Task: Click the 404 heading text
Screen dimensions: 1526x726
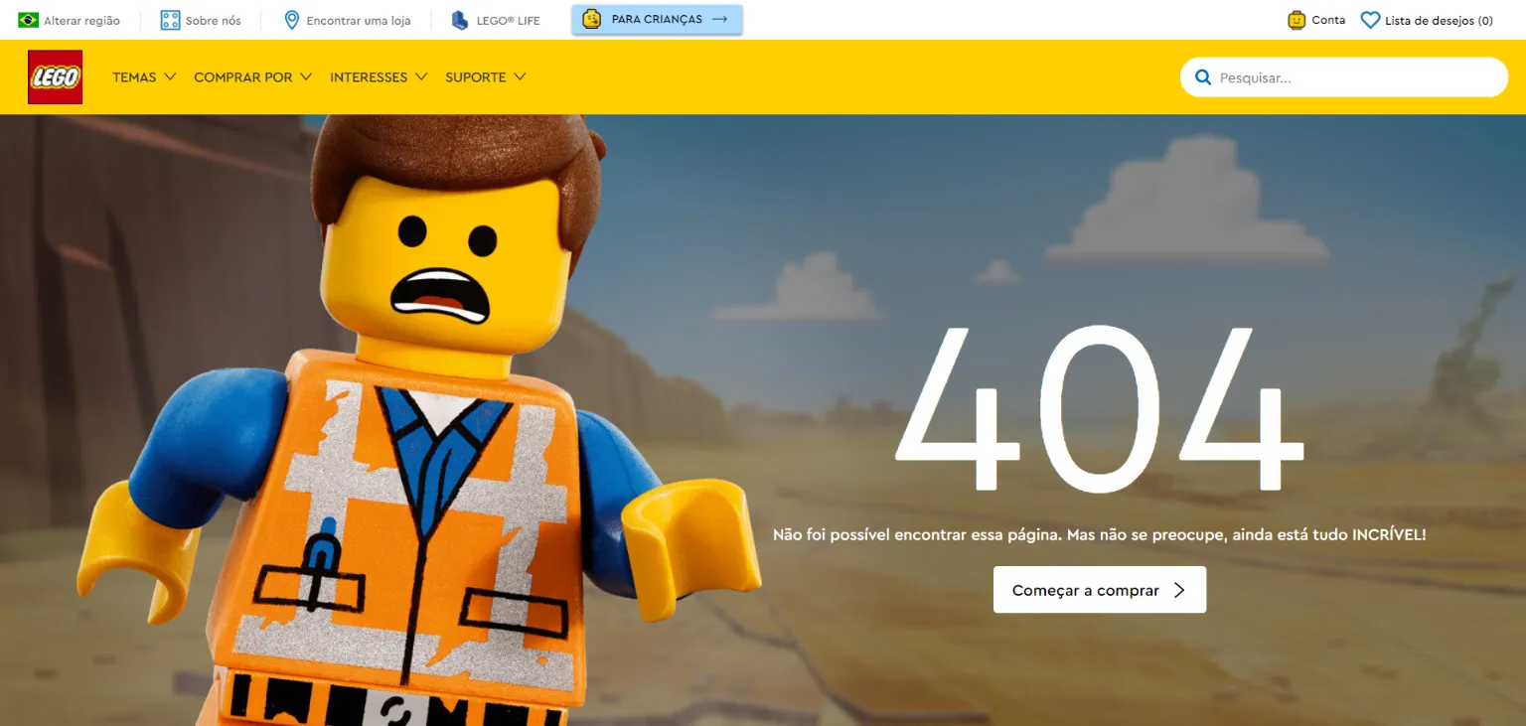Action: 1100,407
